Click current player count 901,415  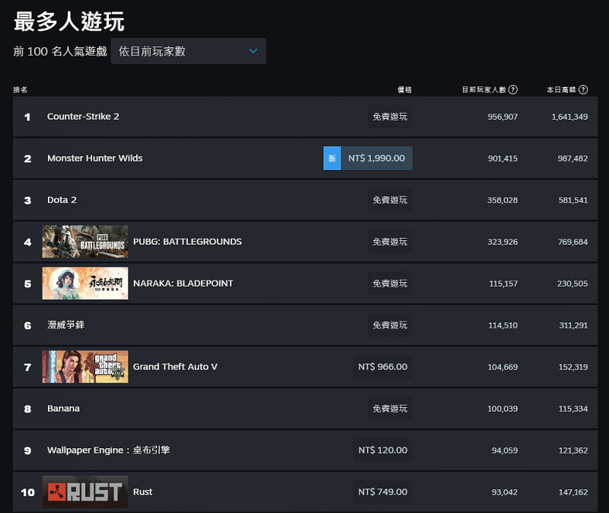coord(502,159)
